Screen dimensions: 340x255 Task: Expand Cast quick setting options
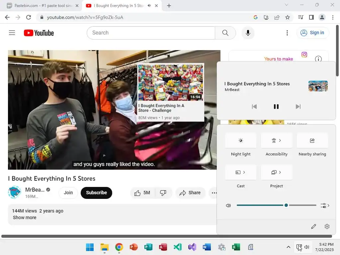pos(241,172)
